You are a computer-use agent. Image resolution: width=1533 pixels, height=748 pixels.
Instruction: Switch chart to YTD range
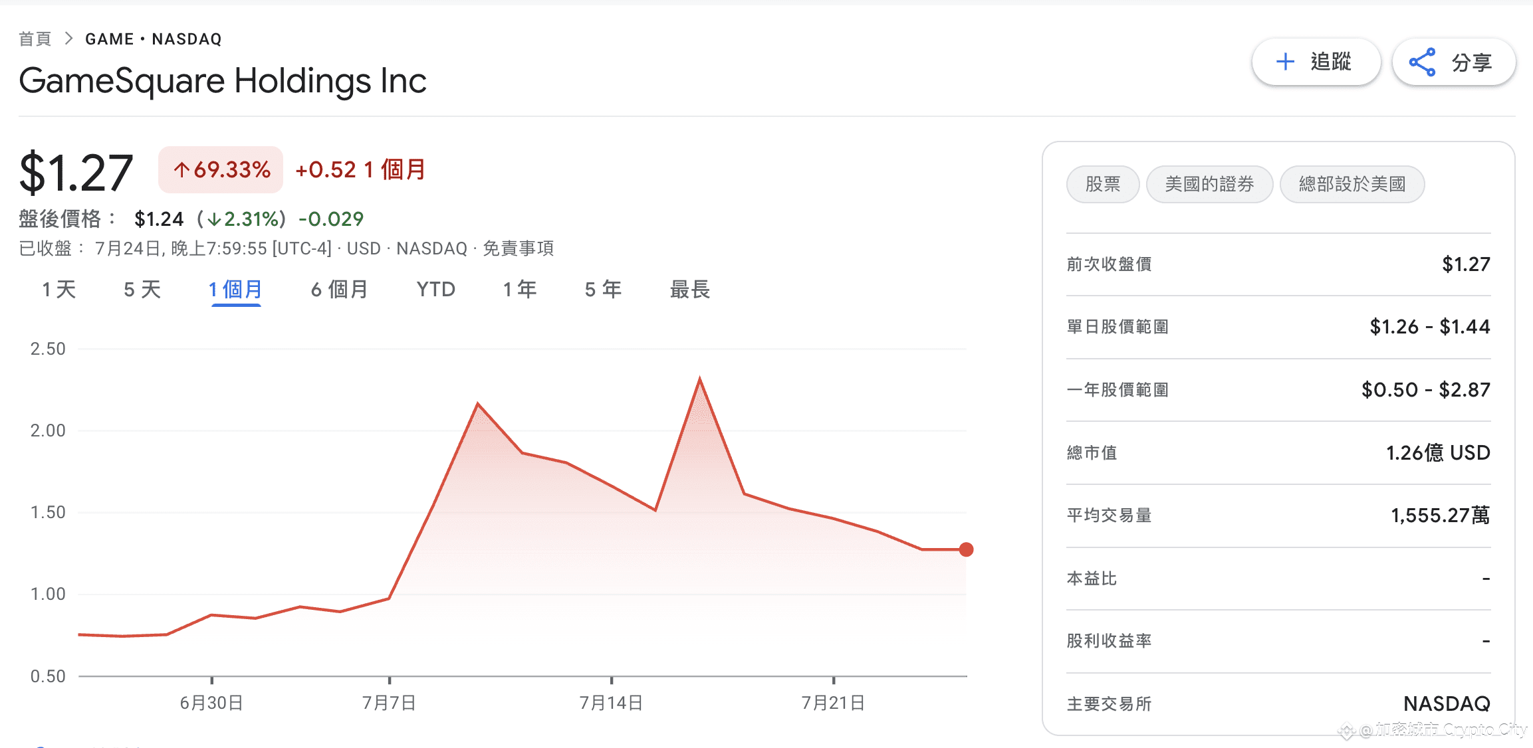[435, 289]
